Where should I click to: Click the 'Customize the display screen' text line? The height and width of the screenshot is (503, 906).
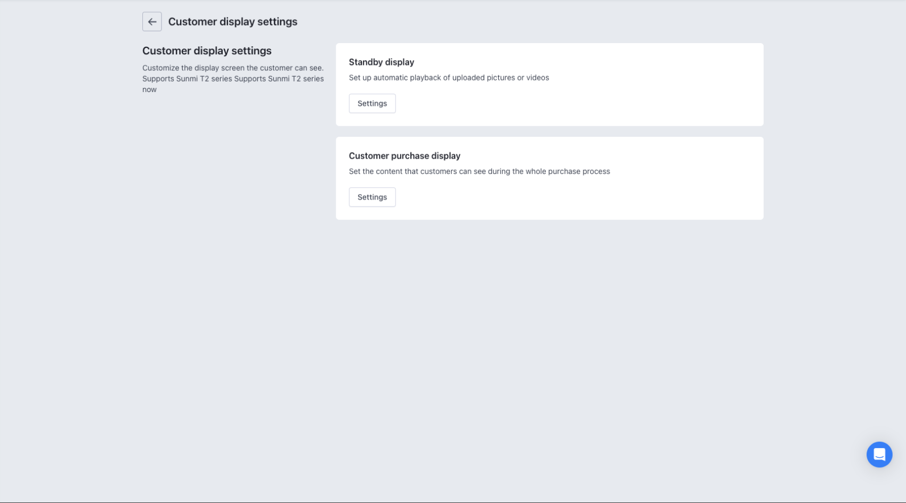pos(232,68)
